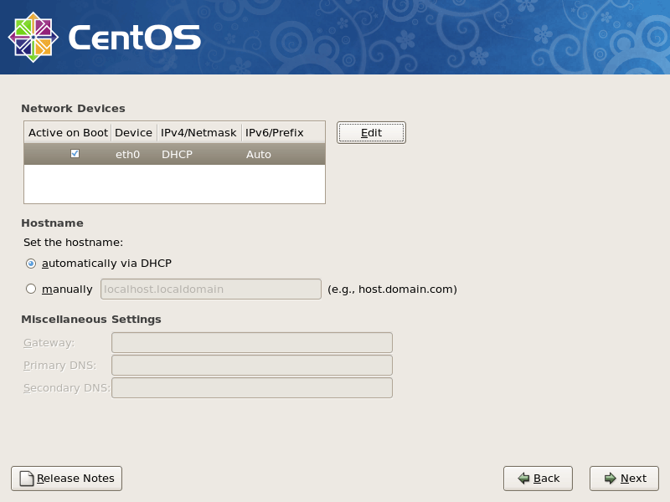Click the IPv4/Netmask column header
The height and width of the screenshot is (502, 670).
tap(199, 131)
